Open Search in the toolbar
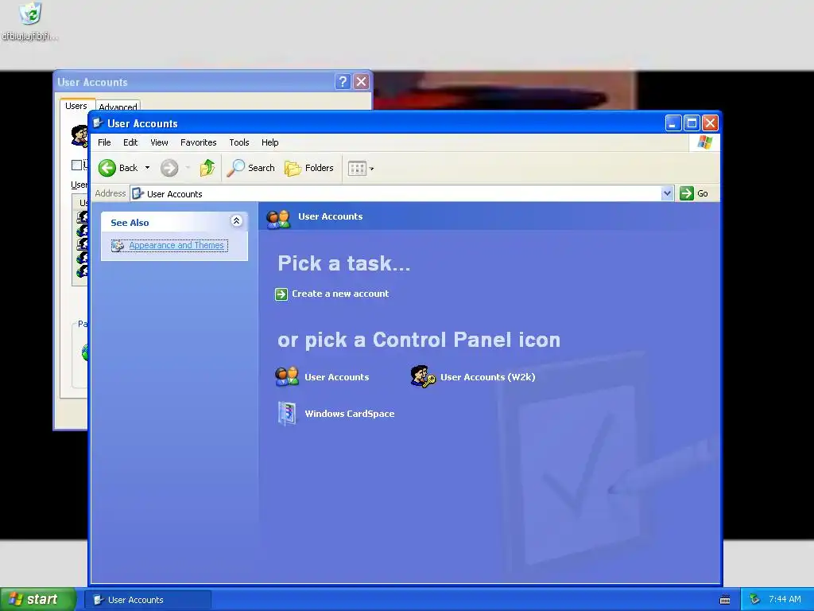This screenshot has width=814, height=611. point(251,168)
